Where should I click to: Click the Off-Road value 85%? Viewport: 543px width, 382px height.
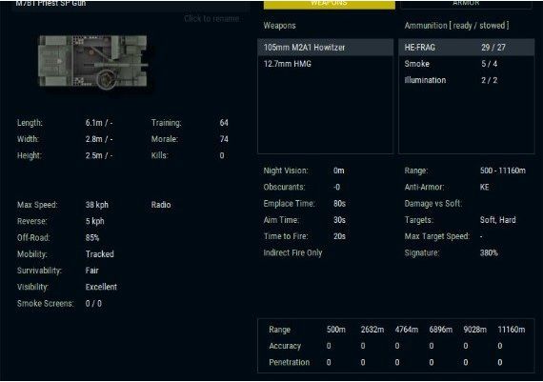coord(92,237)
